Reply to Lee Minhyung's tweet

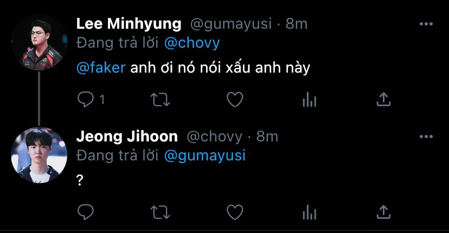pos(86,100)
